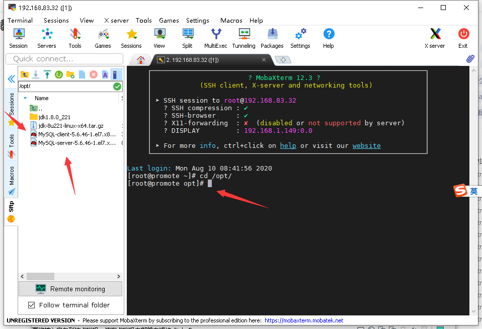Delete selected file with the red X icon
Viewport: 482px width, 329px height.
point(94,74)
